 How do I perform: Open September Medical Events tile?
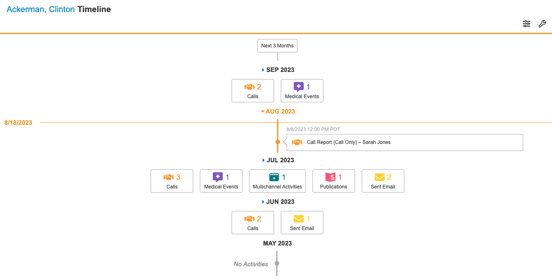[302, 91]
